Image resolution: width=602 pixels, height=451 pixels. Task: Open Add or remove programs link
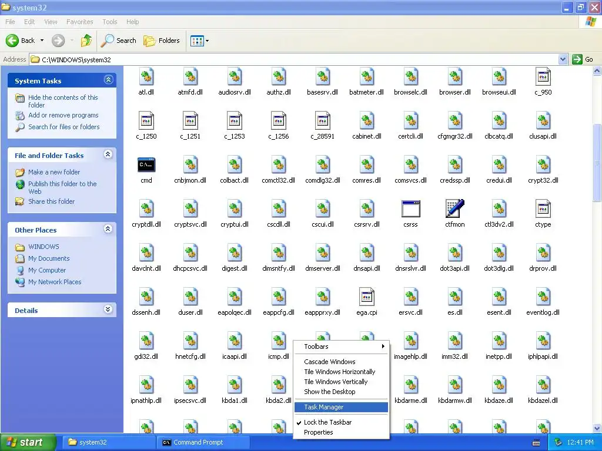pos(63,115)
